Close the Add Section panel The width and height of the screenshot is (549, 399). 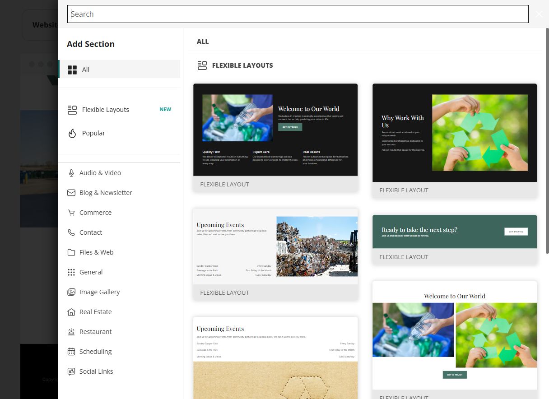539,14
